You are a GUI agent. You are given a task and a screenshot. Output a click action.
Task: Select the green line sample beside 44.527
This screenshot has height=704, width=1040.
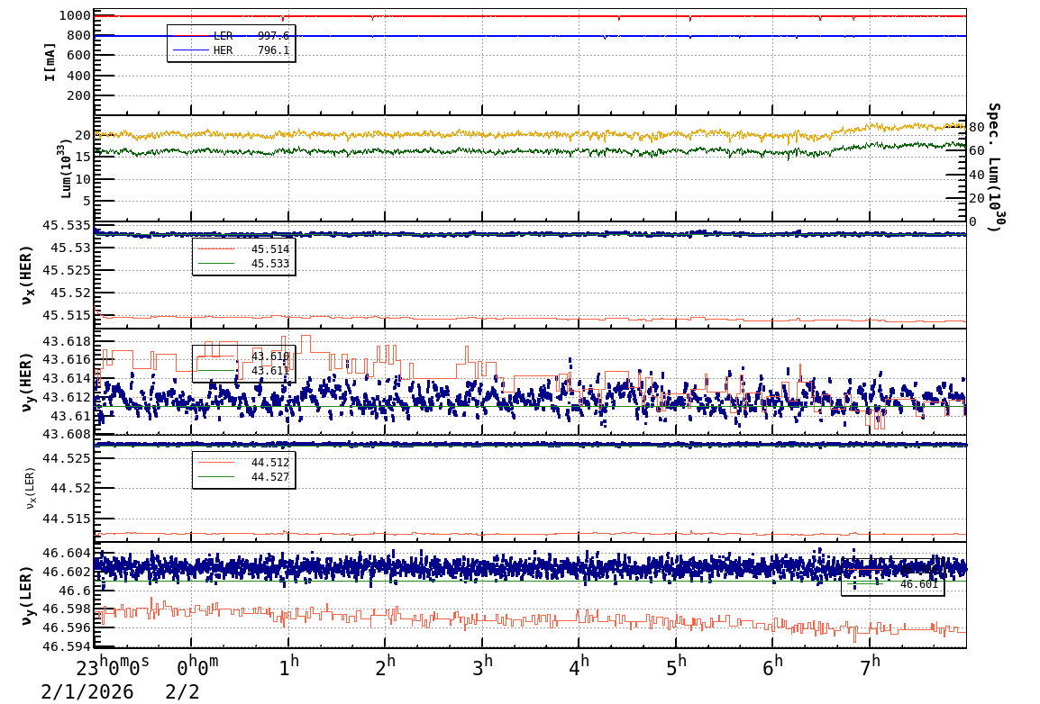click(216, 477)
